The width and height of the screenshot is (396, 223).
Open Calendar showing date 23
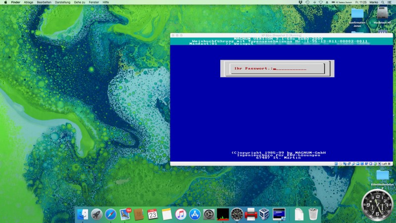coord(152,214)
